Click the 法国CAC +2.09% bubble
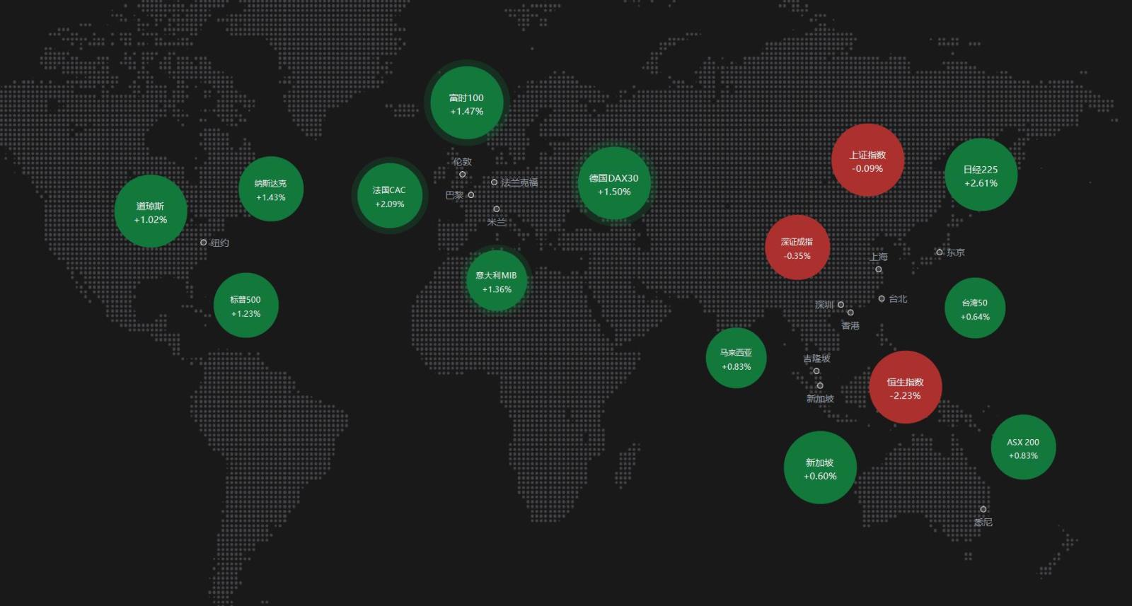The width and height of the screenshot is (1132, 606). pyautogui.click(x=390, y=196)
